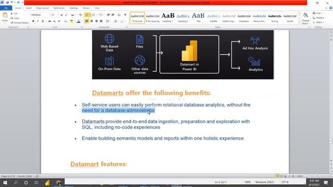Image resolution: width=333 pixels, height=187 pixels.
Task: Apply the Heading 2 style
Action: point(183,18)
